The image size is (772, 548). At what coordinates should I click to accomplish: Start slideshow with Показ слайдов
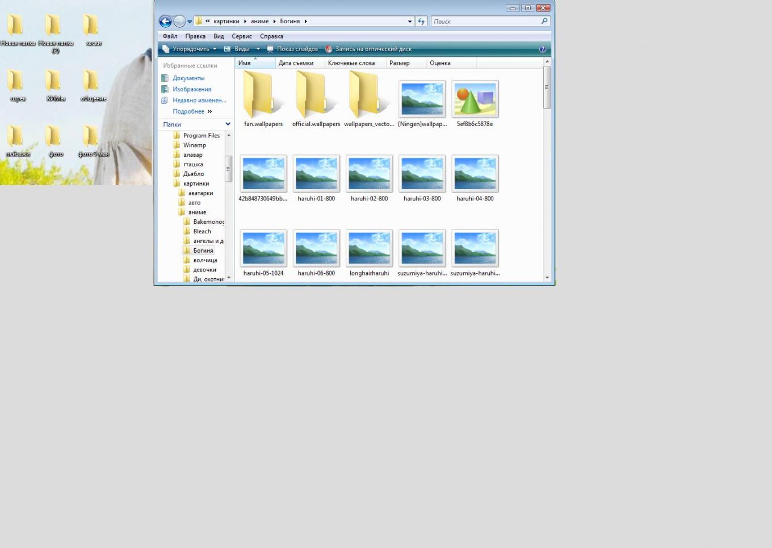coord(292,49)
